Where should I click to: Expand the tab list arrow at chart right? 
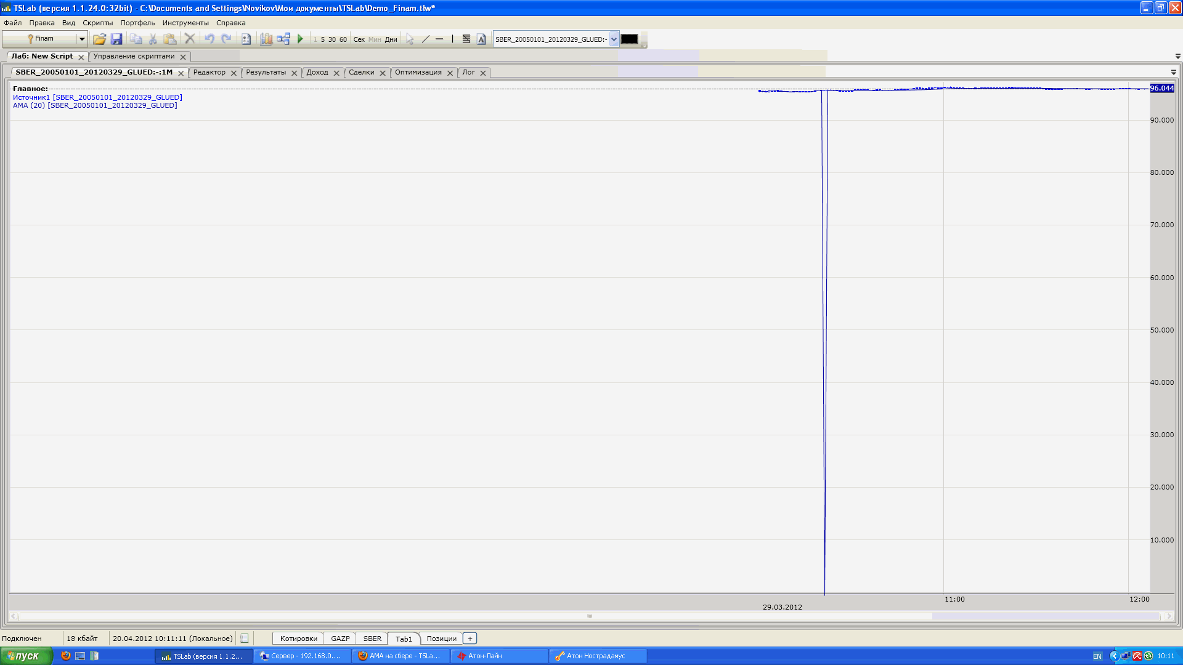1174,72
